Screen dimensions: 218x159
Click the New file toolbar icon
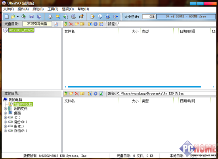(x=7, y=17)
